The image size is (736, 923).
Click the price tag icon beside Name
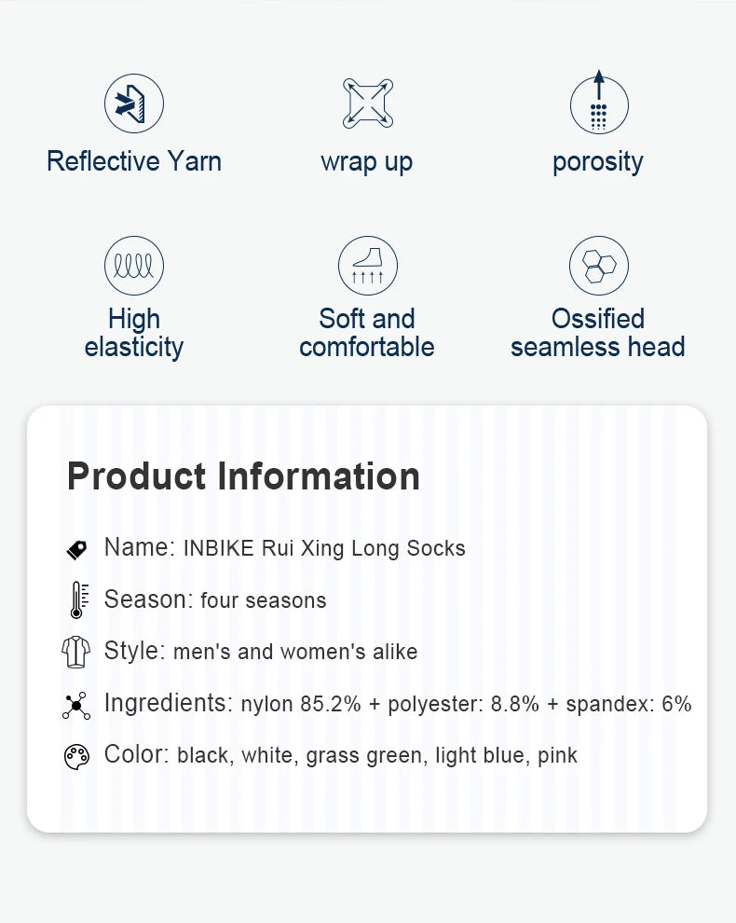(x=77, y=549)
